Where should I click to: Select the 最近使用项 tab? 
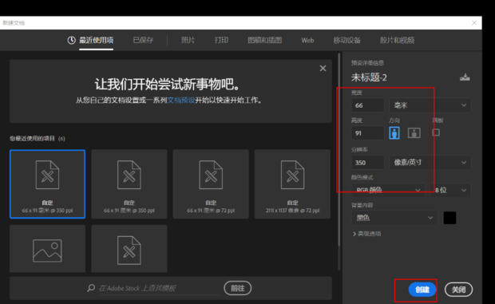pyautogui.click(x=96, y=40)
